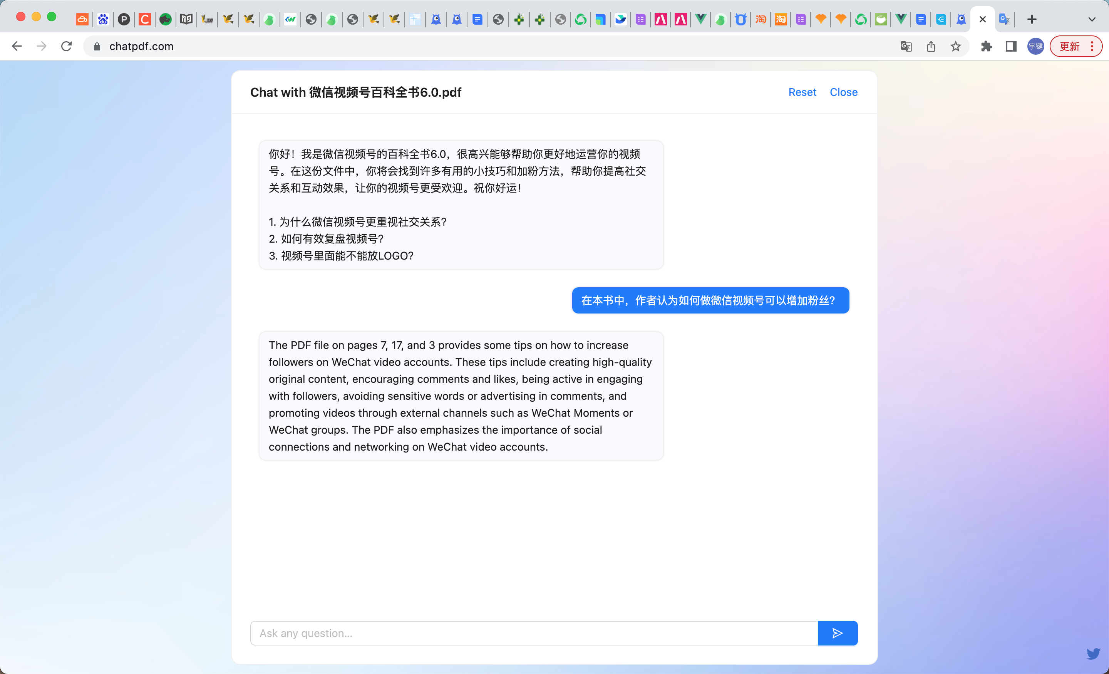Click the blue send message arrow button

point(837,633)
